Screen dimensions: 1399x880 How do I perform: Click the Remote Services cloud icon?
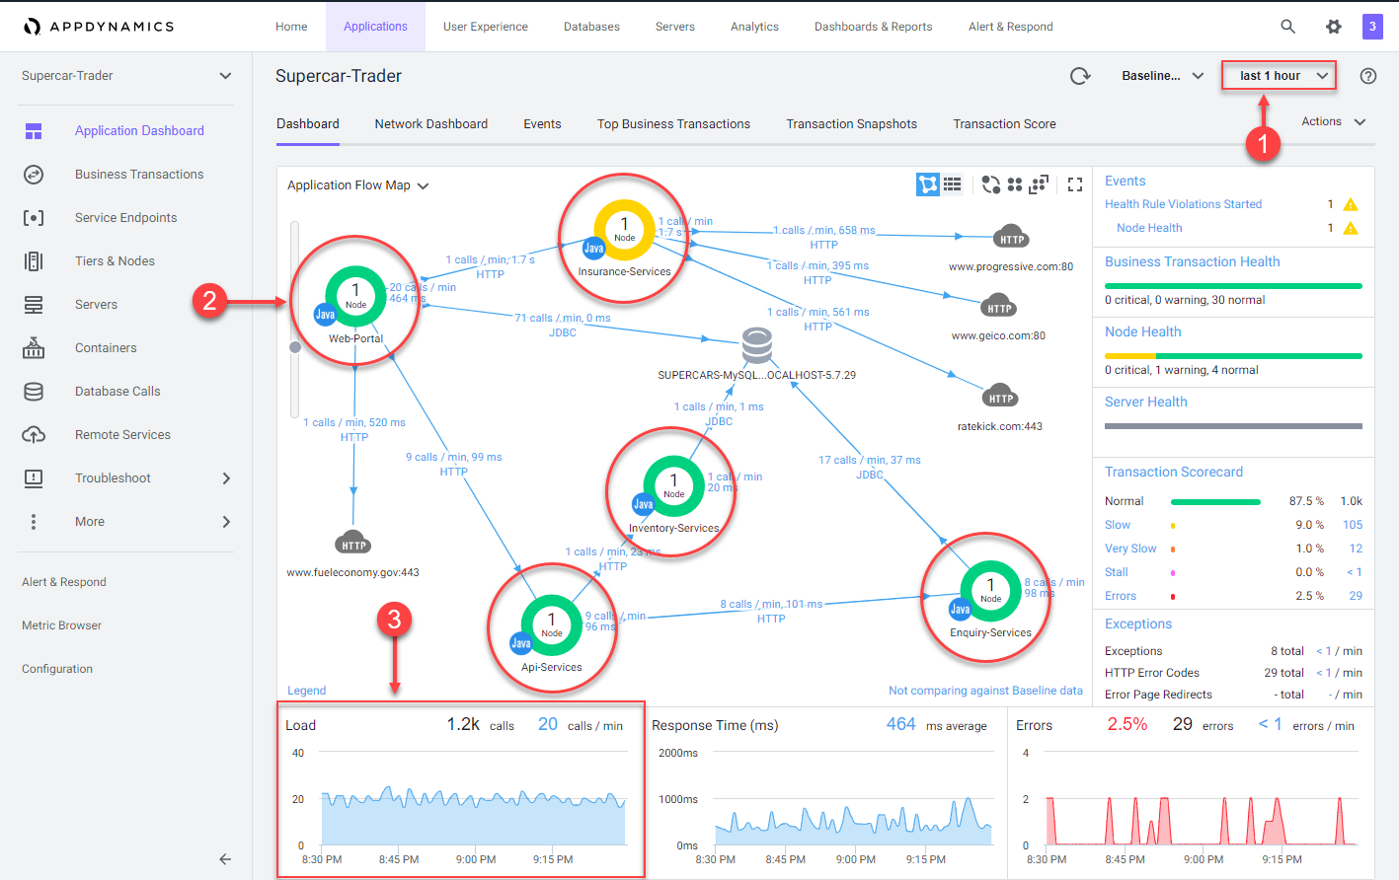[x=34, y=435]
